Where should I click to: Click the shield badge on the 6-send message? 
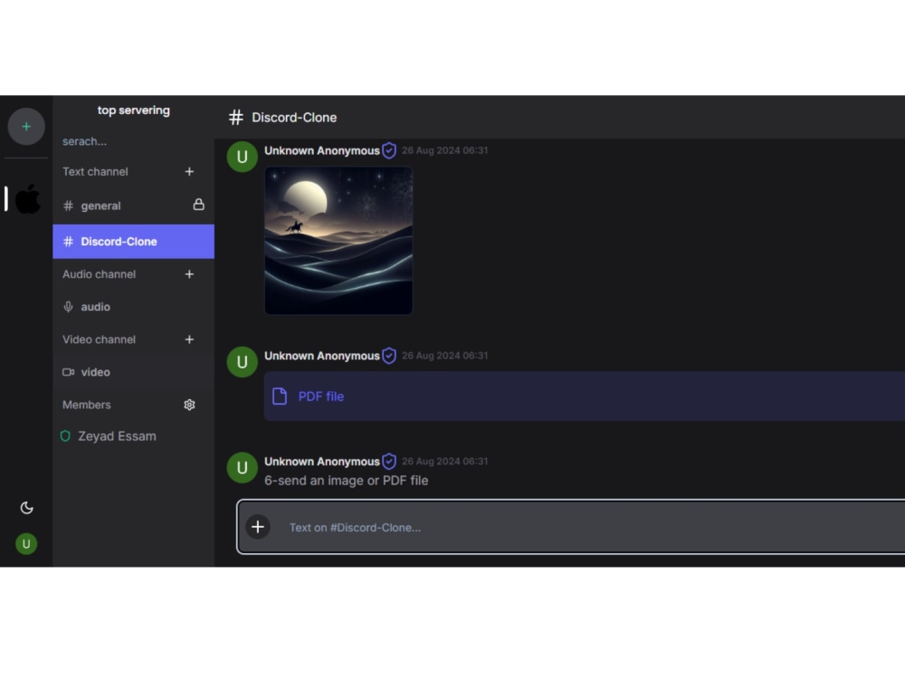click(389, 462)
